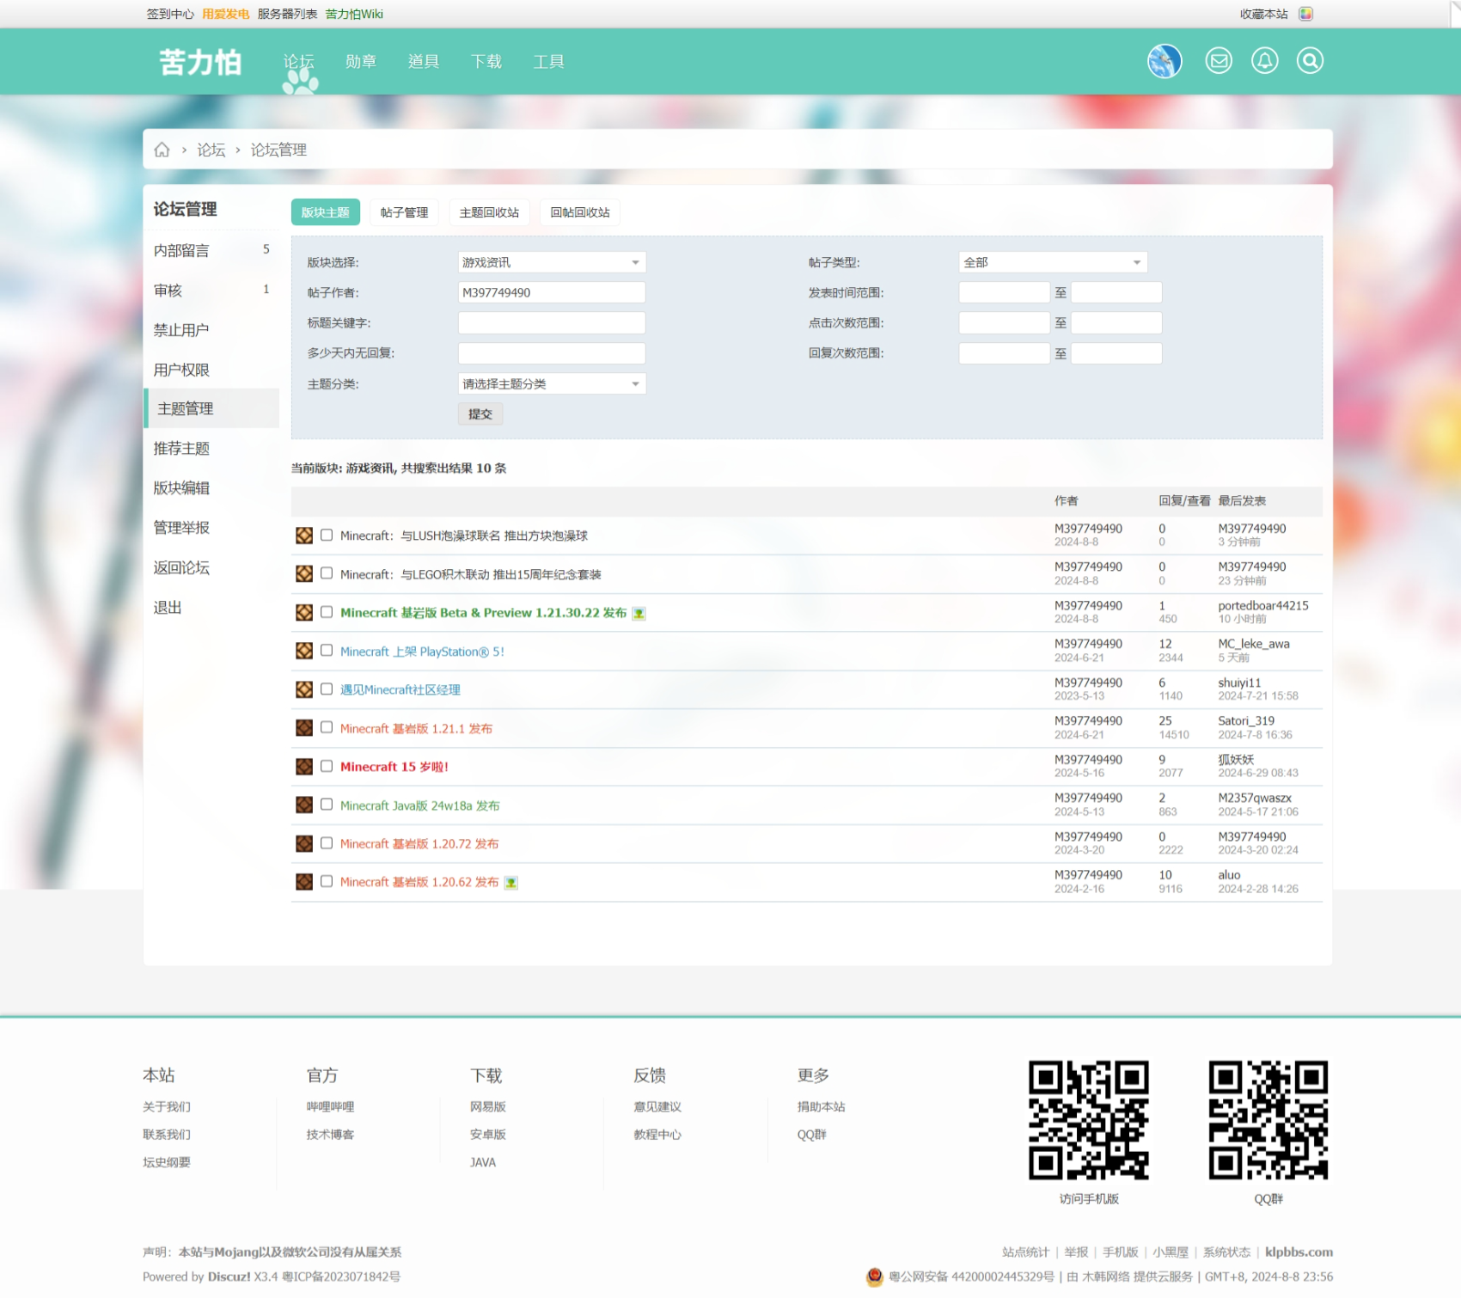
Task: Click the 访问手机版 QR code
Action: [1089, 1120]
